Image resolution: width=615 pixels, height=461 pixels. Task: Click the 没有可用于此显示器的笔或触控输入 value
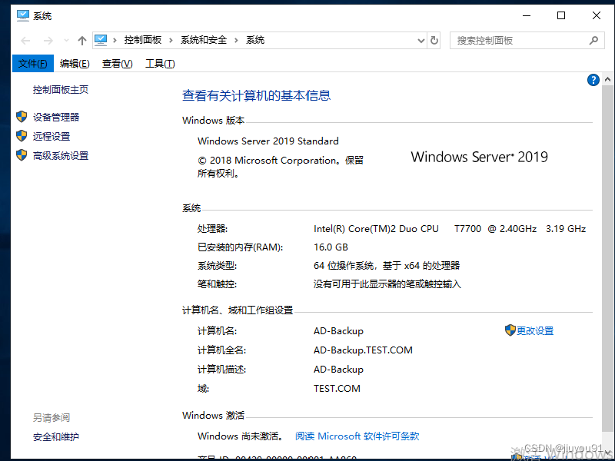387,284
